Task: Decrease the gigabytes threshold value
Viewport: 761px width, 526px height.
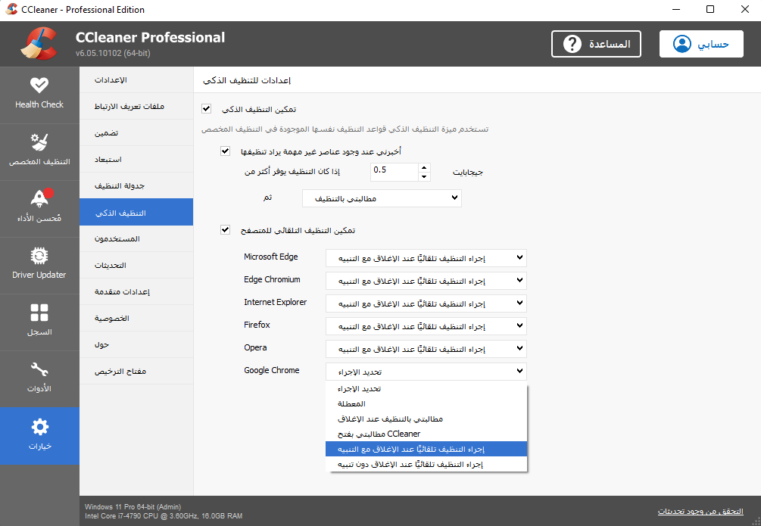Action: pos(424,176)
